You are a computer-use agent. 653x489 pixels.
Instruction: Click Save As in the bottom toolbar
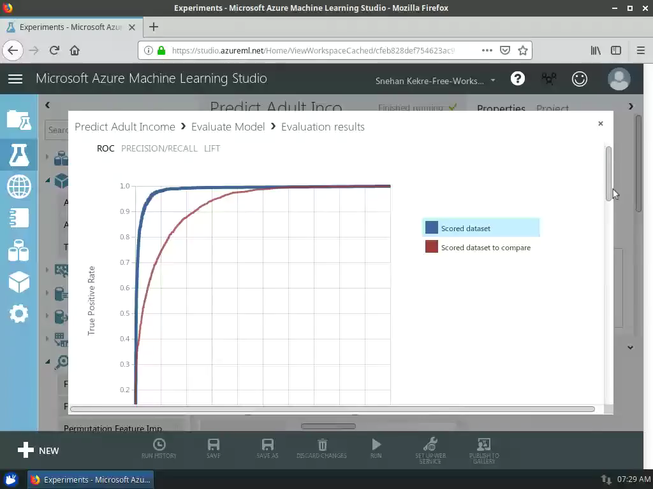[x=267, y=449]
